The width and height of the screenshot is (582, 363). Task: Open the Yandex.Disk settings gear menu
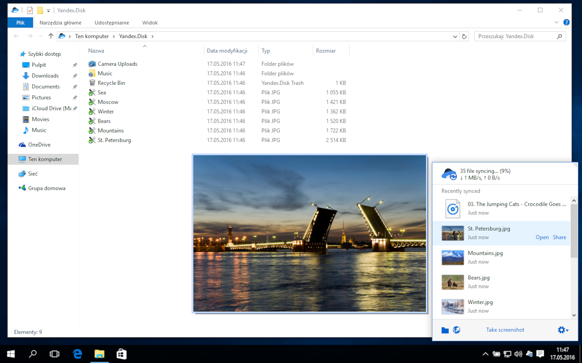[x=562, y=330]
